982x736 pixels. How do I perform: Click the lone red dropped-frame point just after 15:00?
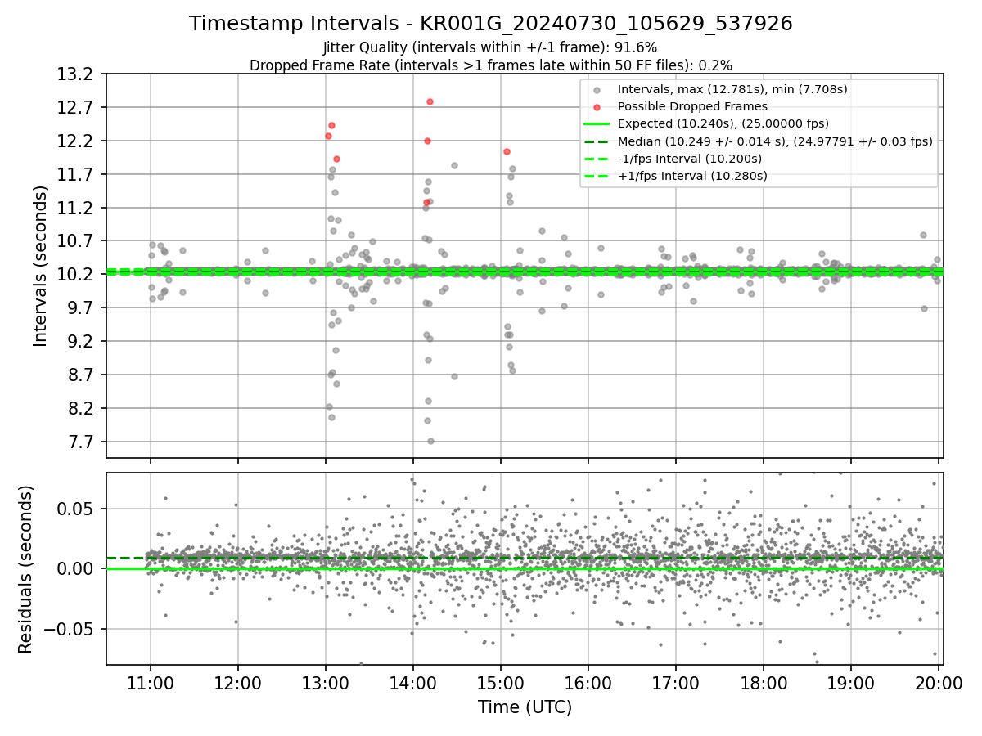(507, 151)
